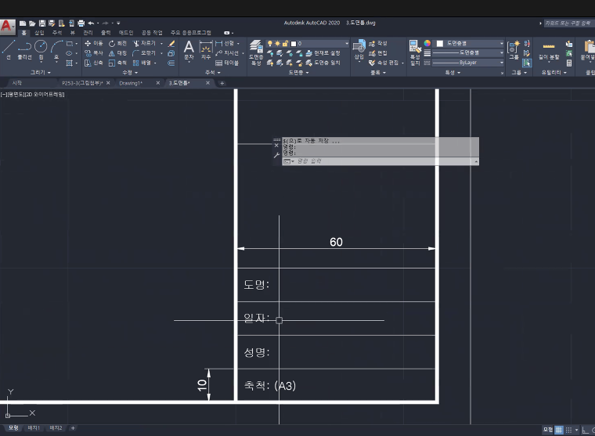Click the Hatch tool icon
This screenshot has width=595, height=436.
[x=70, y=63]
